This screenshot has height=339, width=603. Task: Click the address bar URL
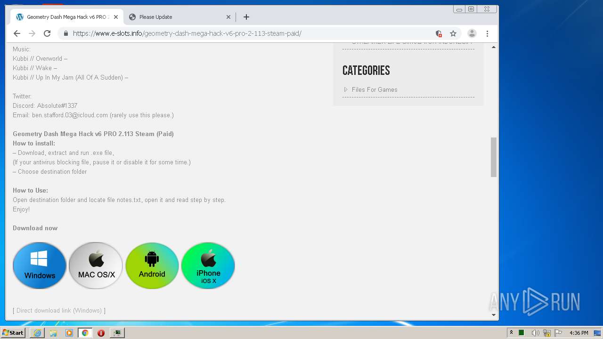pos(187,33)
